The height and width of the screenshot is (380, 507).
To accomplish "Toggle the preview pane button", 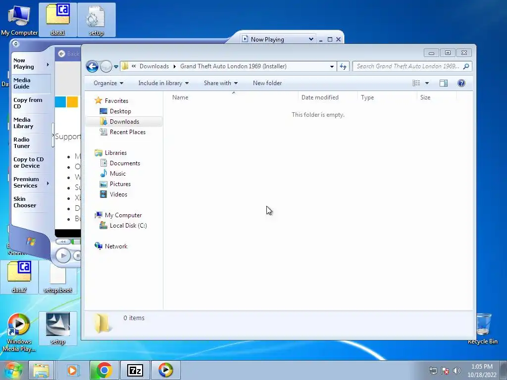I will tap(444, 83).
